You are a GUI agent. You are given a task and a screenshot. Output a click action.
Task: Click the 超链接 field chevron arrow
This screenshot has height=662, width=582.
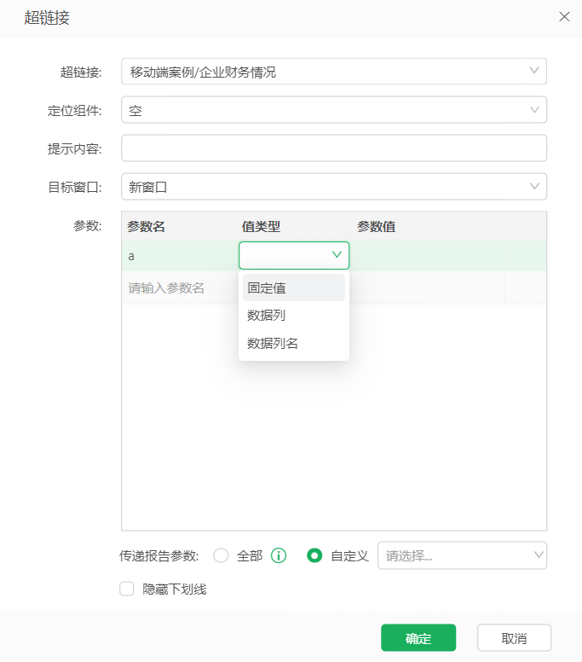[x=534, y=71]
